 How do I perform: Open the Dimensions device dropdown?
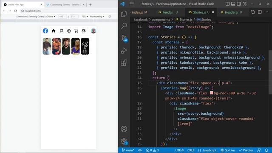point(36,17)
